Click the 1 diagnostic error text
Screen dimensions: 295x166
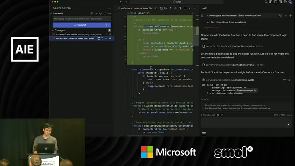point(211,28)
